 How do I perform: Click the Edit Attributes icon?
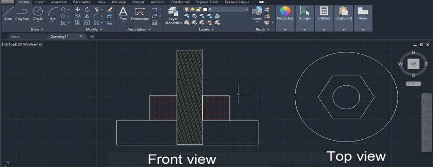coord(267,23)
